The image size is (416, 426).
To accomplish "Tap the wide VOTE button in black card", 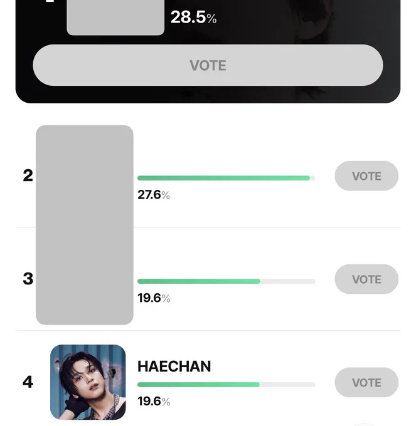I will (208, 65).
